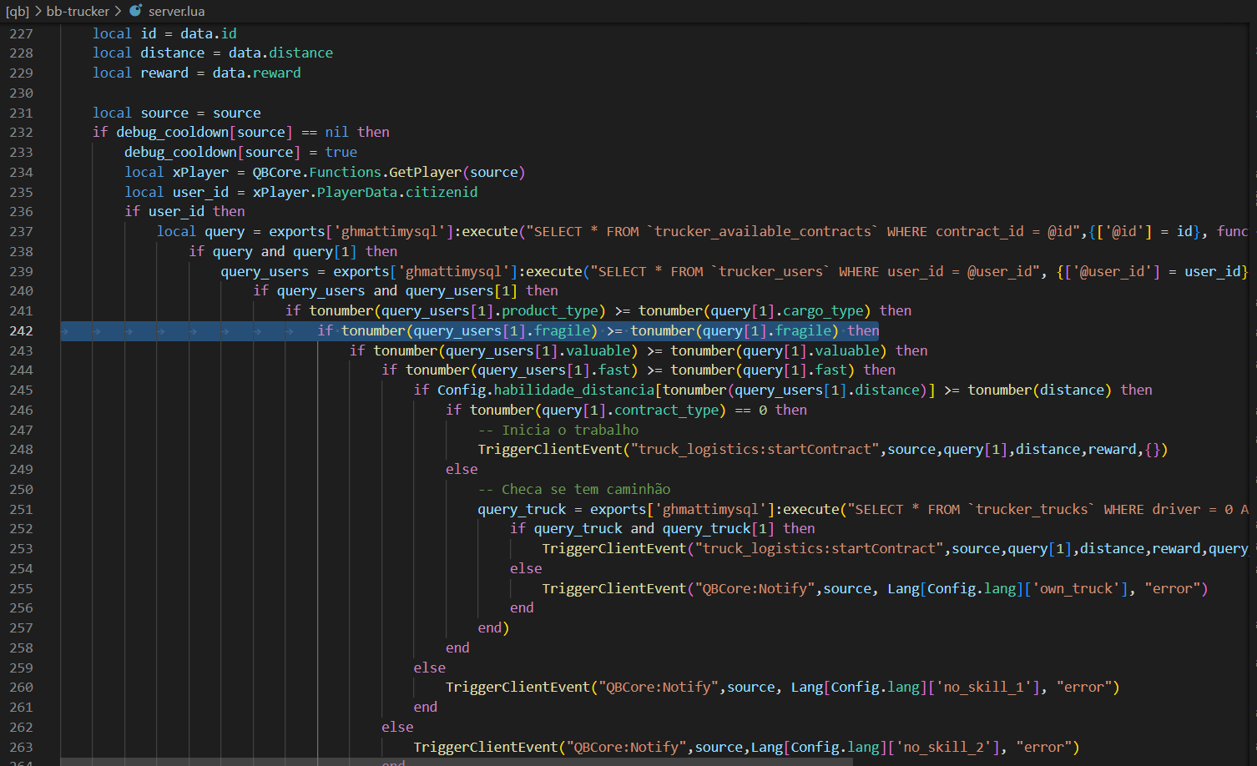
Task: Click the 'no_skill_1' string on line 260
Action: (x=987, y=687)
